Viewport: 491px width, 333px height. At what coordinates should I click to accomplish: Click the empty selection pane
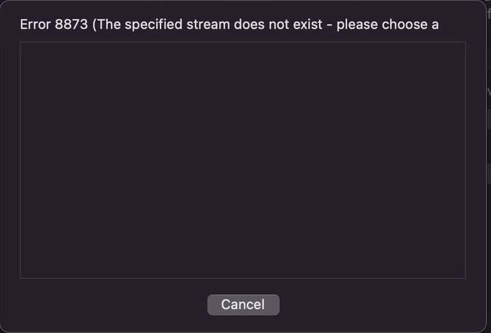pyautogui.click(x=243, y=160)
